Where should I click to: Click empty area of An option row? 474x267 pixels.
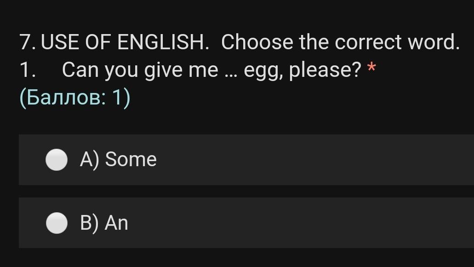[313, 223]
